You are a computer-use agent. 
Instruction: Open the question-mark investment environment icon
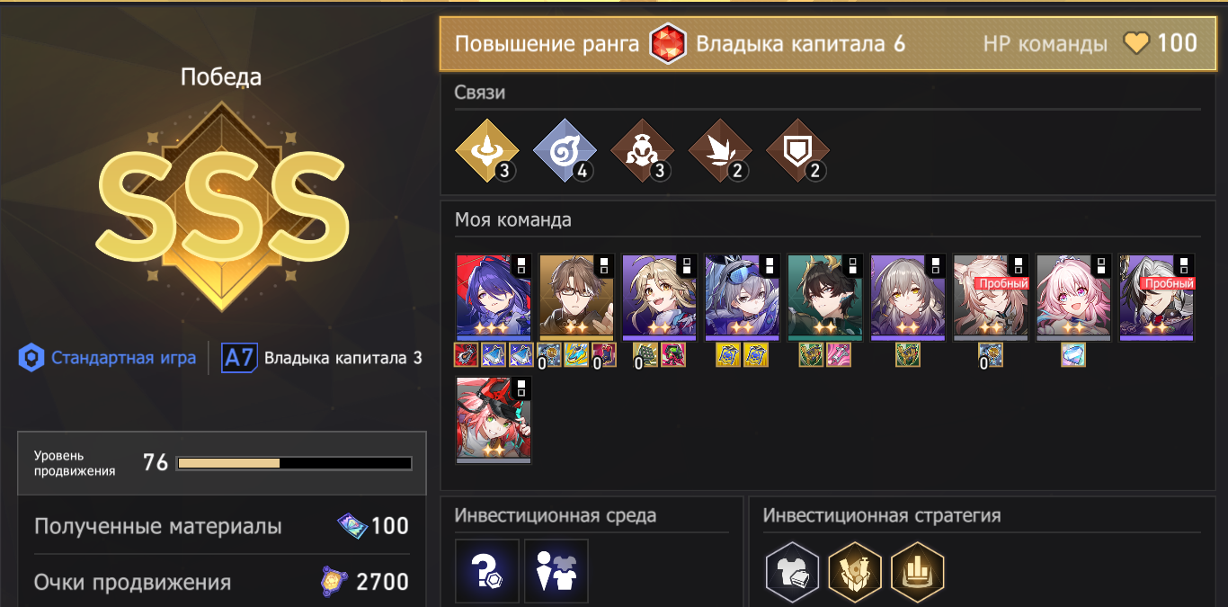tap(487, 571)
